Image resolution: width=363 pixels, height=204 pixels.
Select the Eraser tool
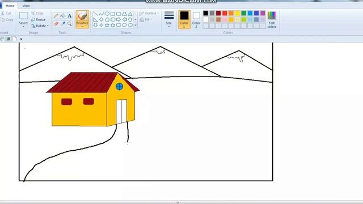coord(56,24)
